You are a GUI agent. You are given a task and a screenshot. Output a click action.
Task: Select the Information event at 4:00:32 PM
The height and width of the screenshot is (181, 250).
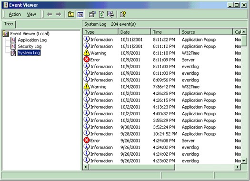click(162, 113)
